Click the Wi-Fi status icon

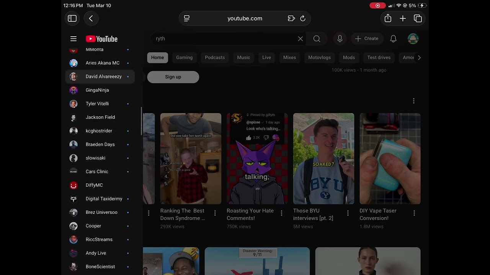click(x=399, y=6)
